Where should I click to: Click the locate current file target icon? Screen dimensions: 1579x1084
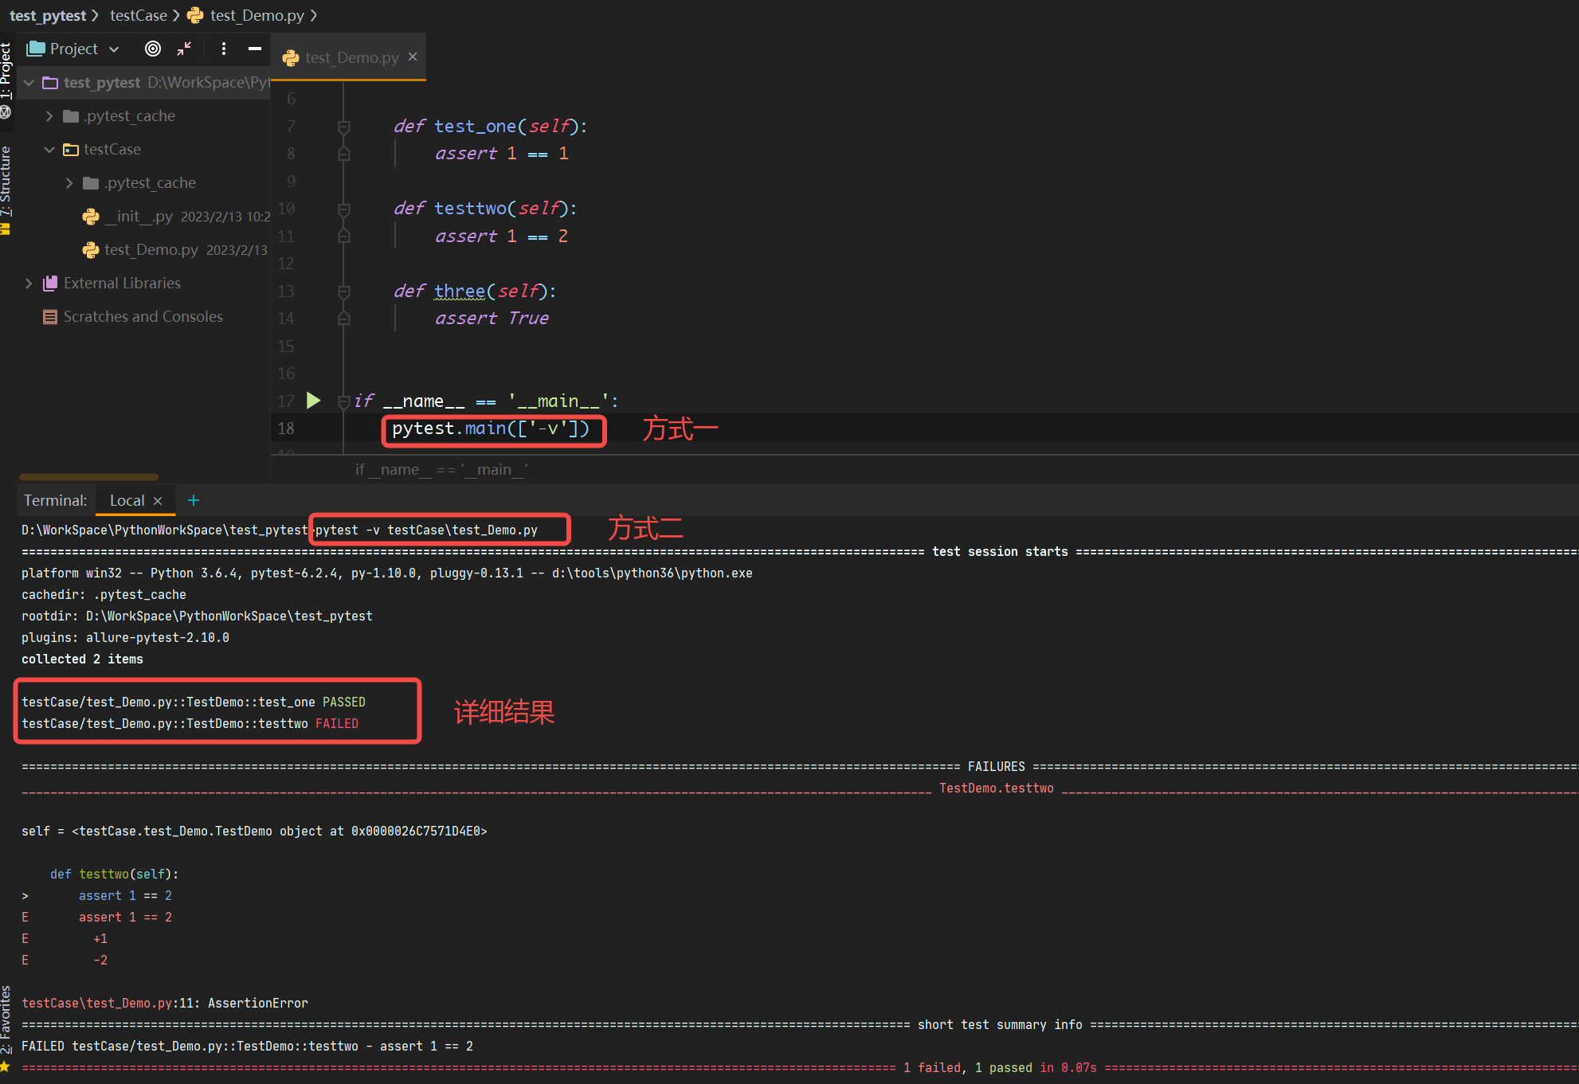pos(153,49)
